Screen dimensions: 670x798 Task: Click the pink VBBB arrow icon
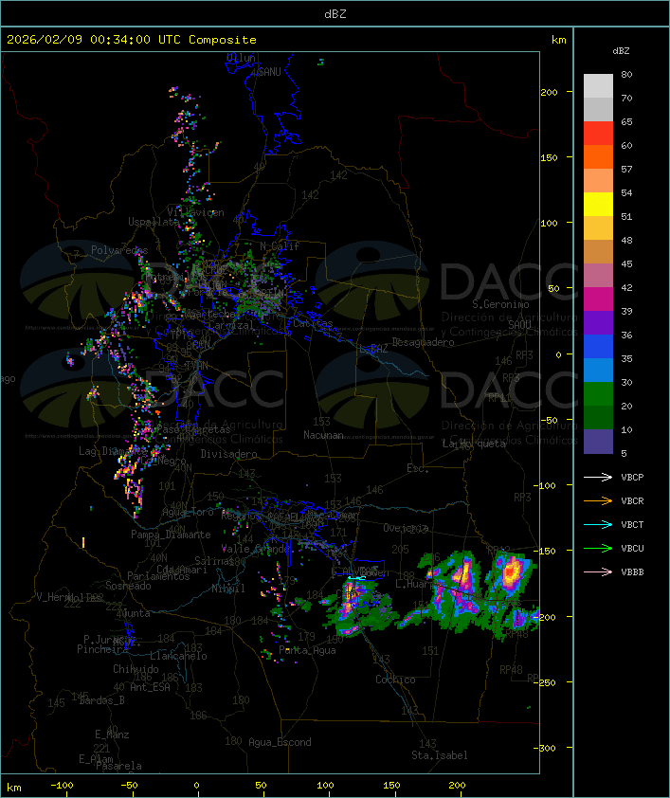pyautogui.click(x=598, y=572)
